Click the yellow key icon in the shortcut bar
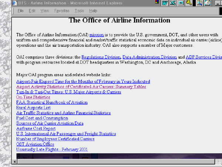The image size is (222, 167). point(189,3)
